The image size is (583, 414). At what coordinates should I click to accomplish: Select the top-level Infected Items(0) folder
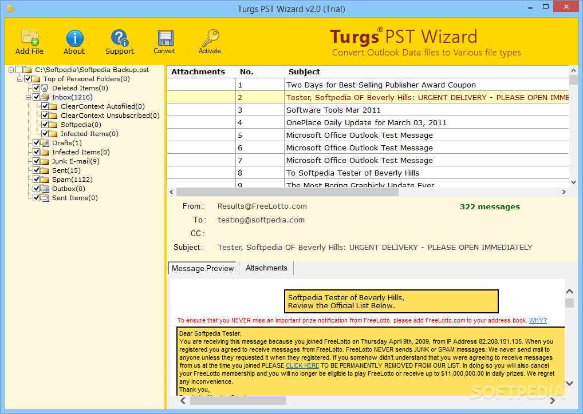[81, 152]
